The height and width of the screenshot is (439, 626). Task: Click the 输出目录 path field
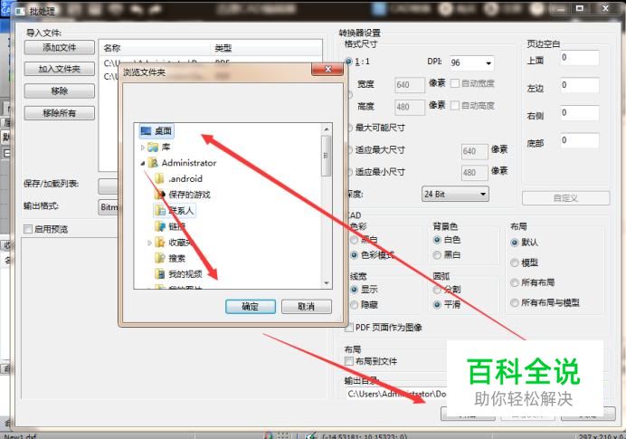(x=396, y=394)
